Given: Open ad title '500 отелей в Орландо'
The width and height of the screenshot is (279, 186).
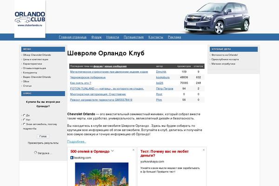Looking at the screenshot, I should [x=90, y=152].
